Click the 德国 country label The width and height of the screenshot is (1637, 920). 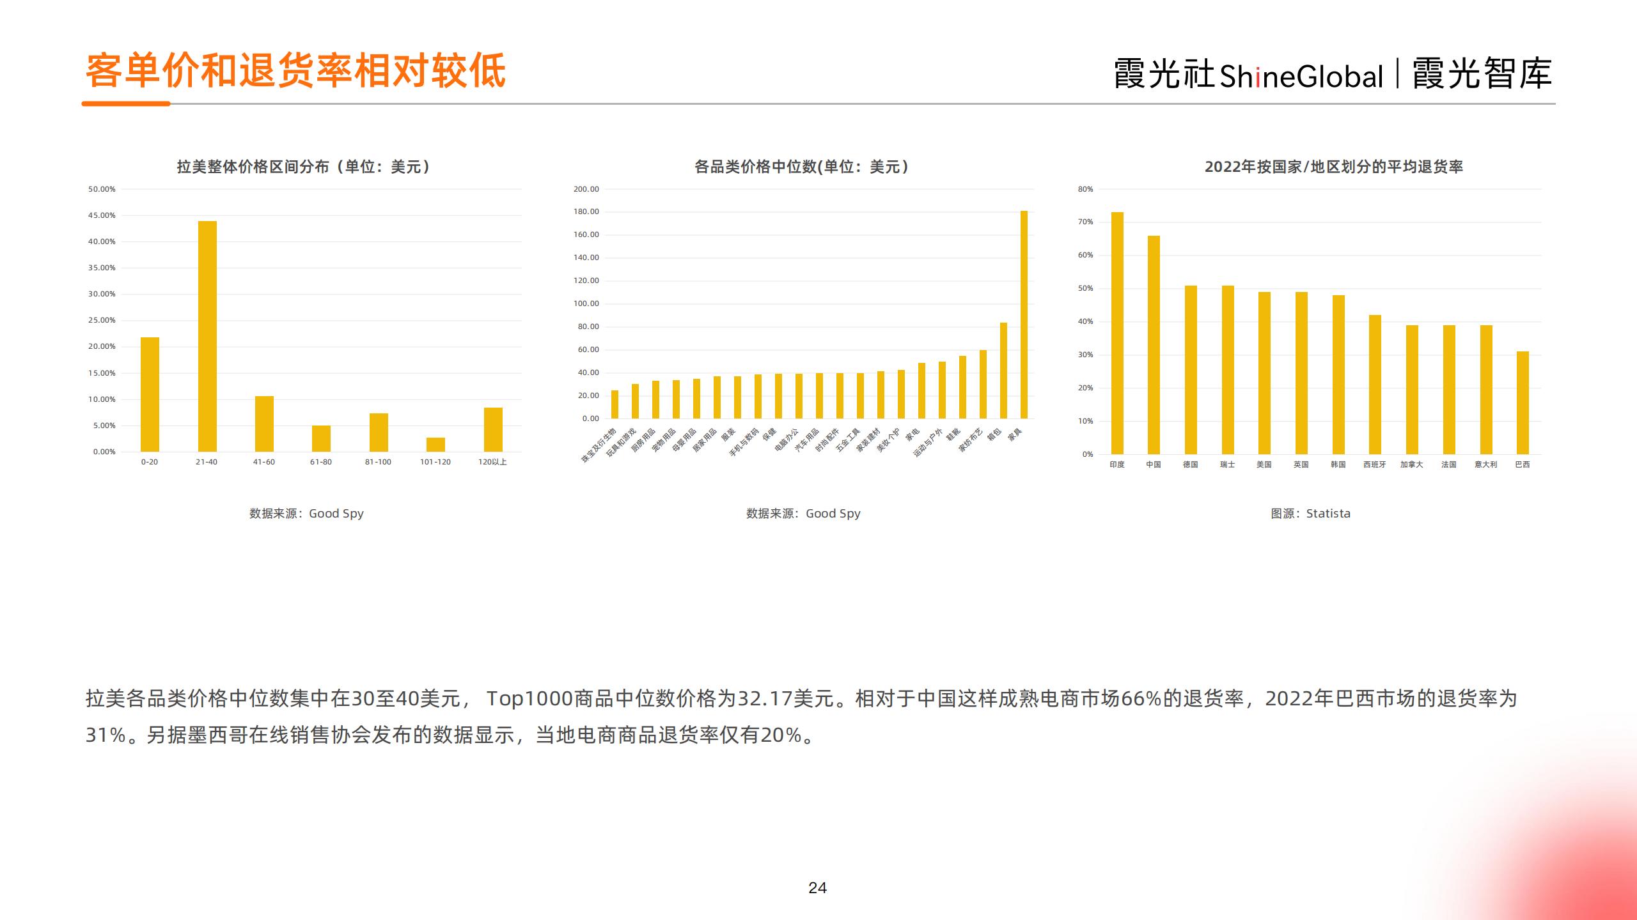(x=1191, y=464)
